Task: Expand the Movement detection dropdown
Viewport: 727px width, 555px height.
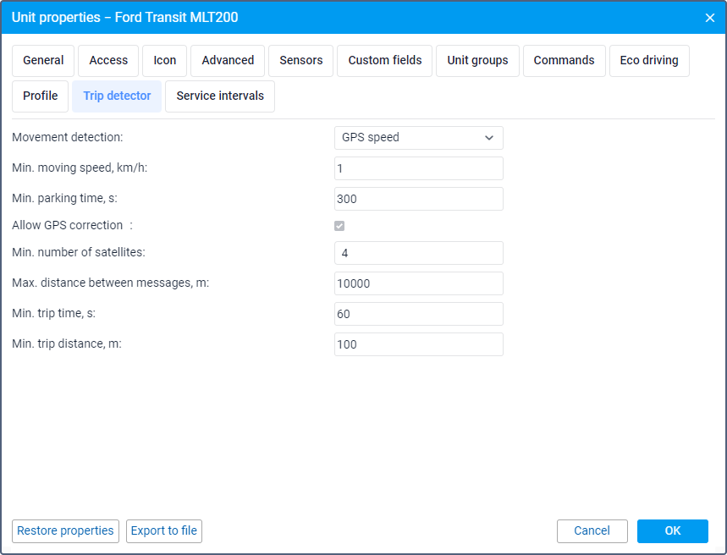Action: tap(419, 138)
